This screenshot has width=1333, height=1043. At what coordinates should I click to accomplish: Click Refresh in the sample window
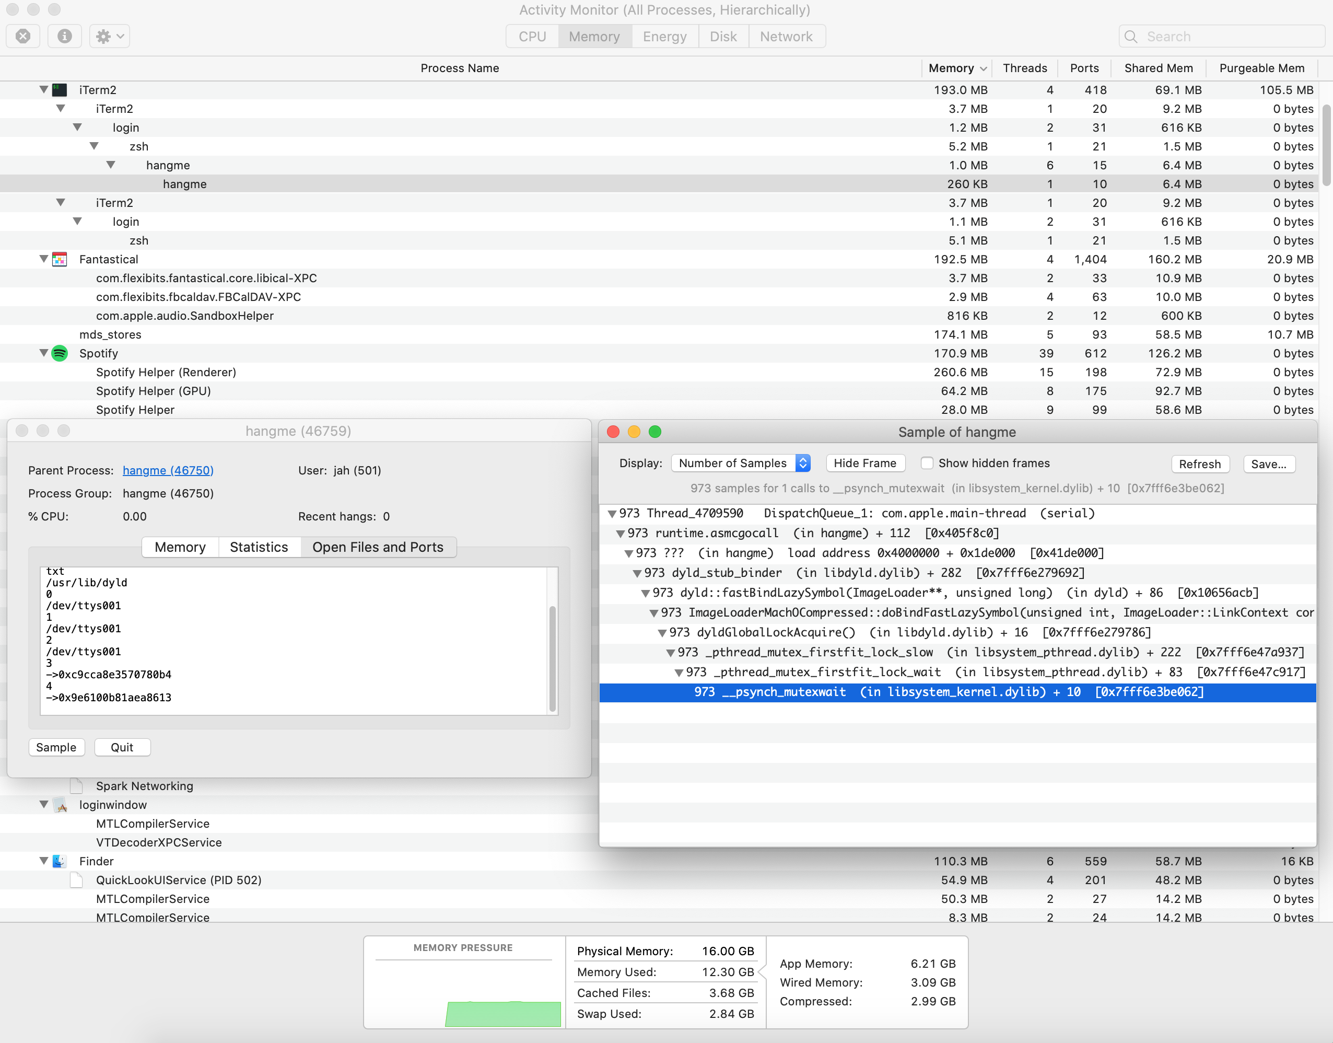[x=1199, y=464]
